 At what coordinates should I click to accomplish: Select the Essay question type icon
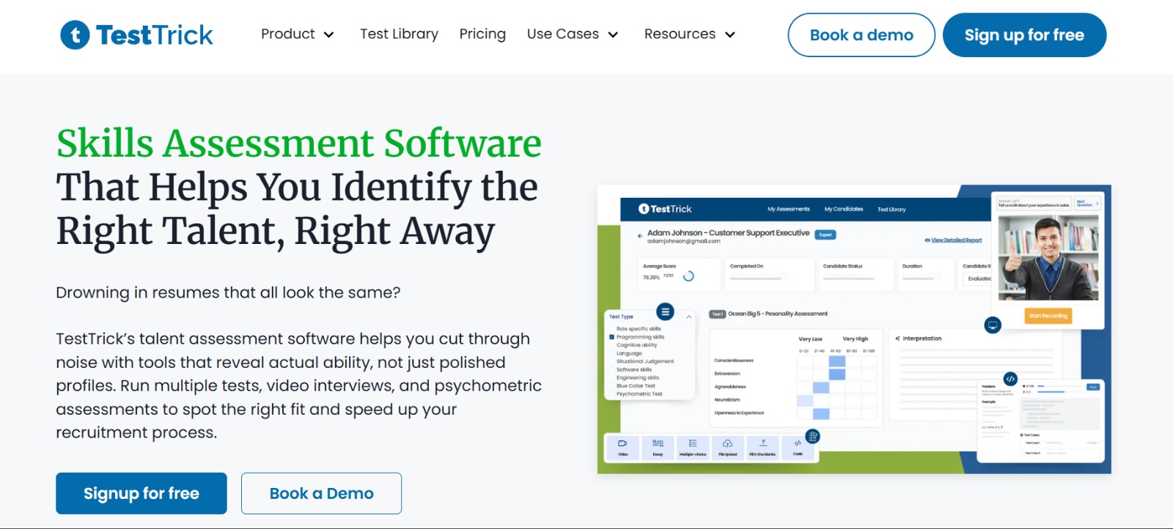[x=658, y=448]
